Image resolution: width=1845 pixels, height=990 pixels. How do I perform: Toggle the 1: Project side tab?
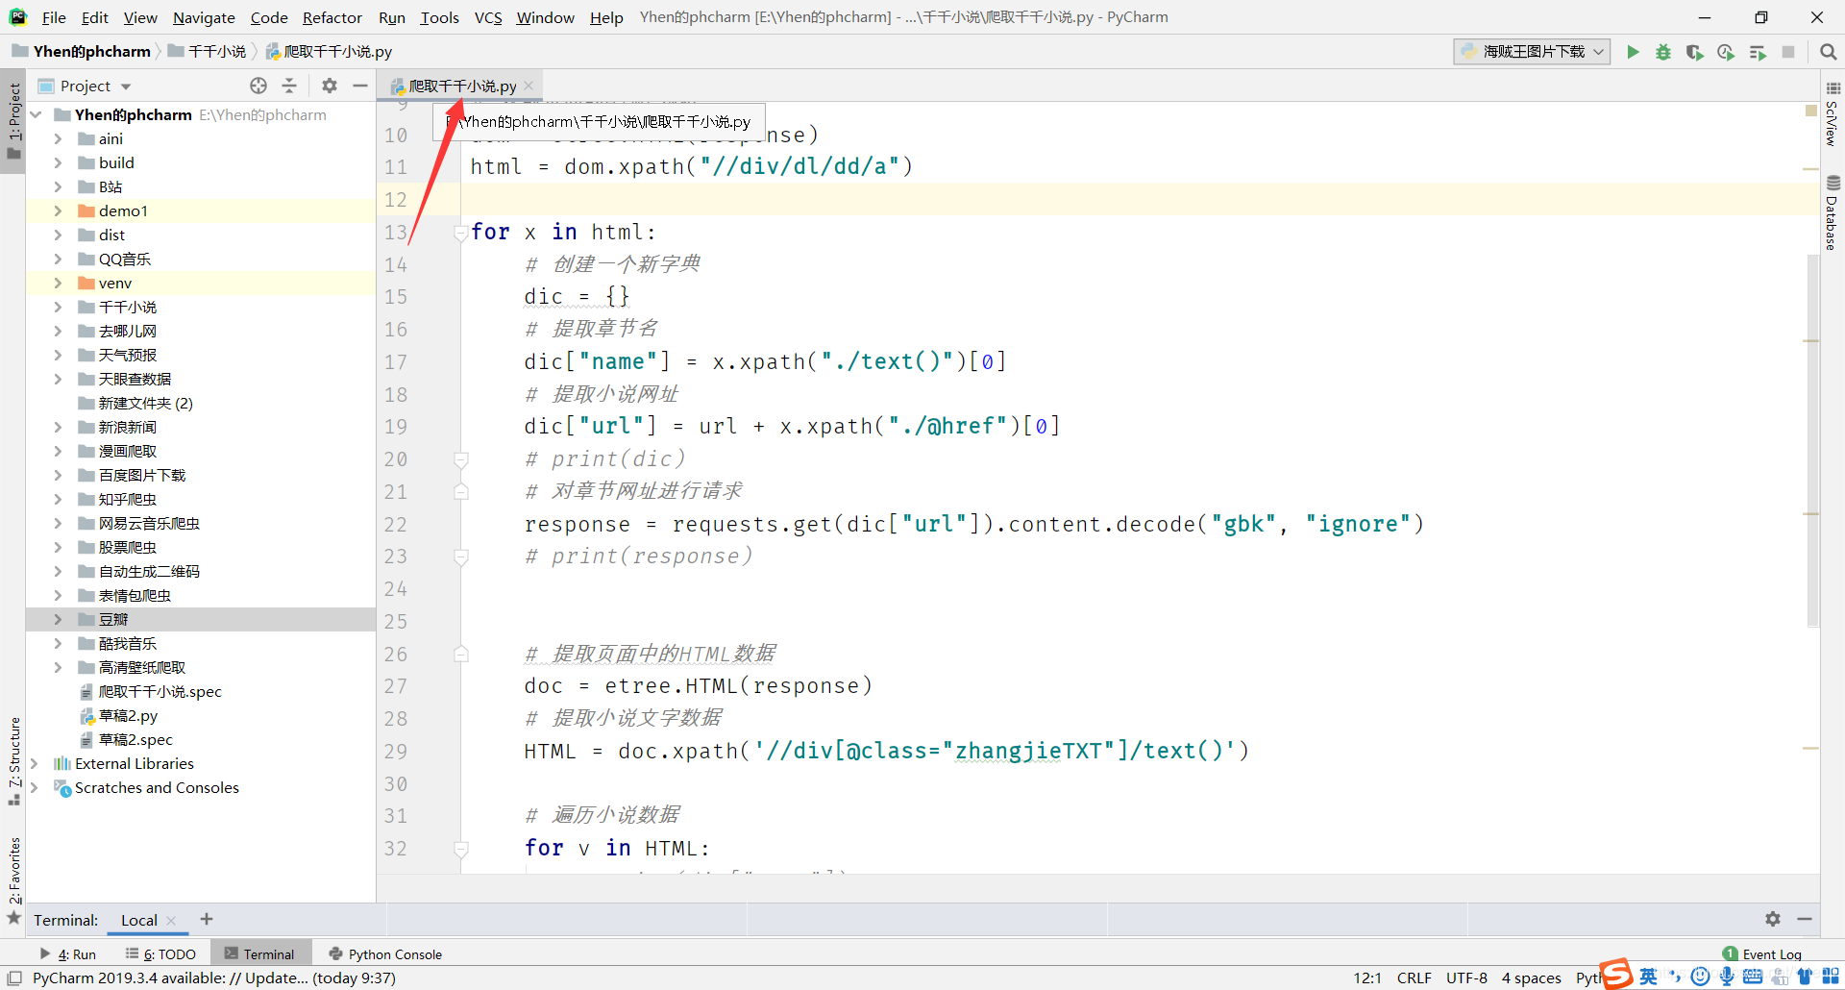[13, 121]
